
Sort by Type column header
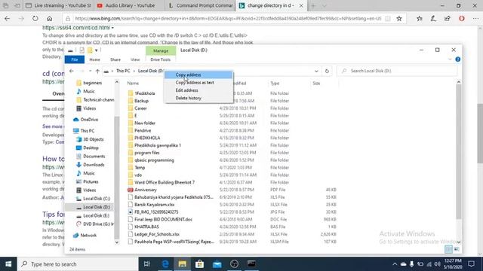click(275, 84)
